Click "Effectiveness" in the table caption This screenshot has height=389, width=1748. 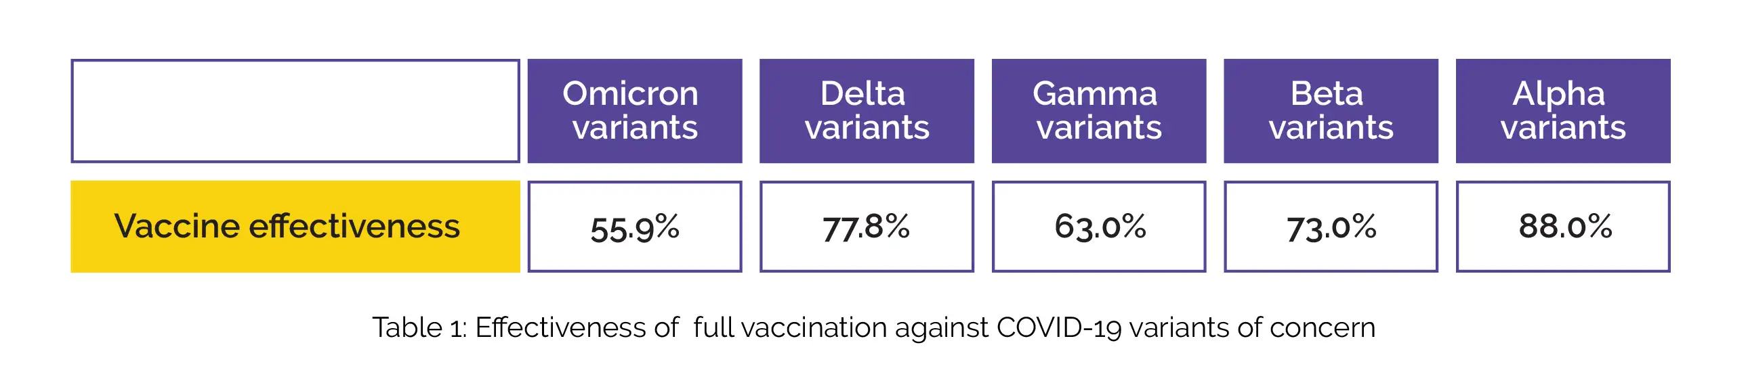click(560, 328)
